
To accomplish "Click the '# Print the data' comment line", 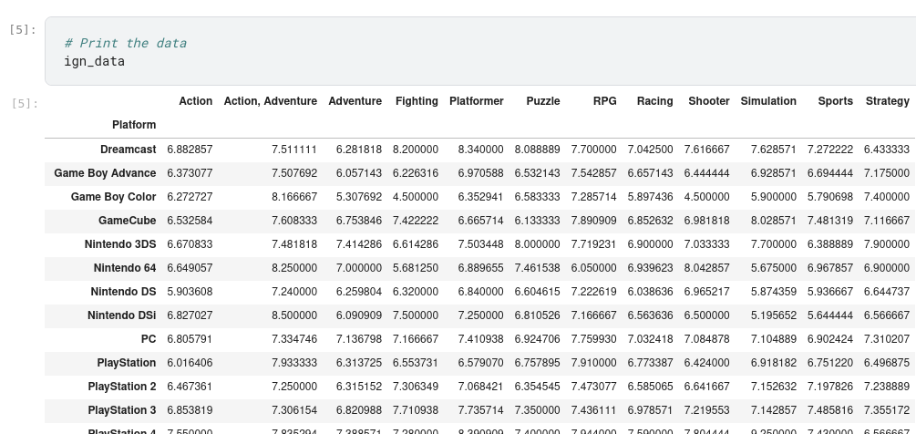I will coord(125,43).
